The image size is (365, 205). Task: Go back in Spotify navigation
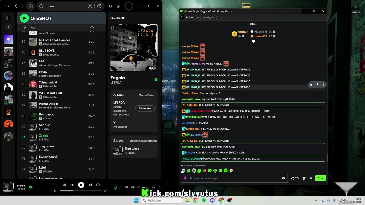pos(16,6)
